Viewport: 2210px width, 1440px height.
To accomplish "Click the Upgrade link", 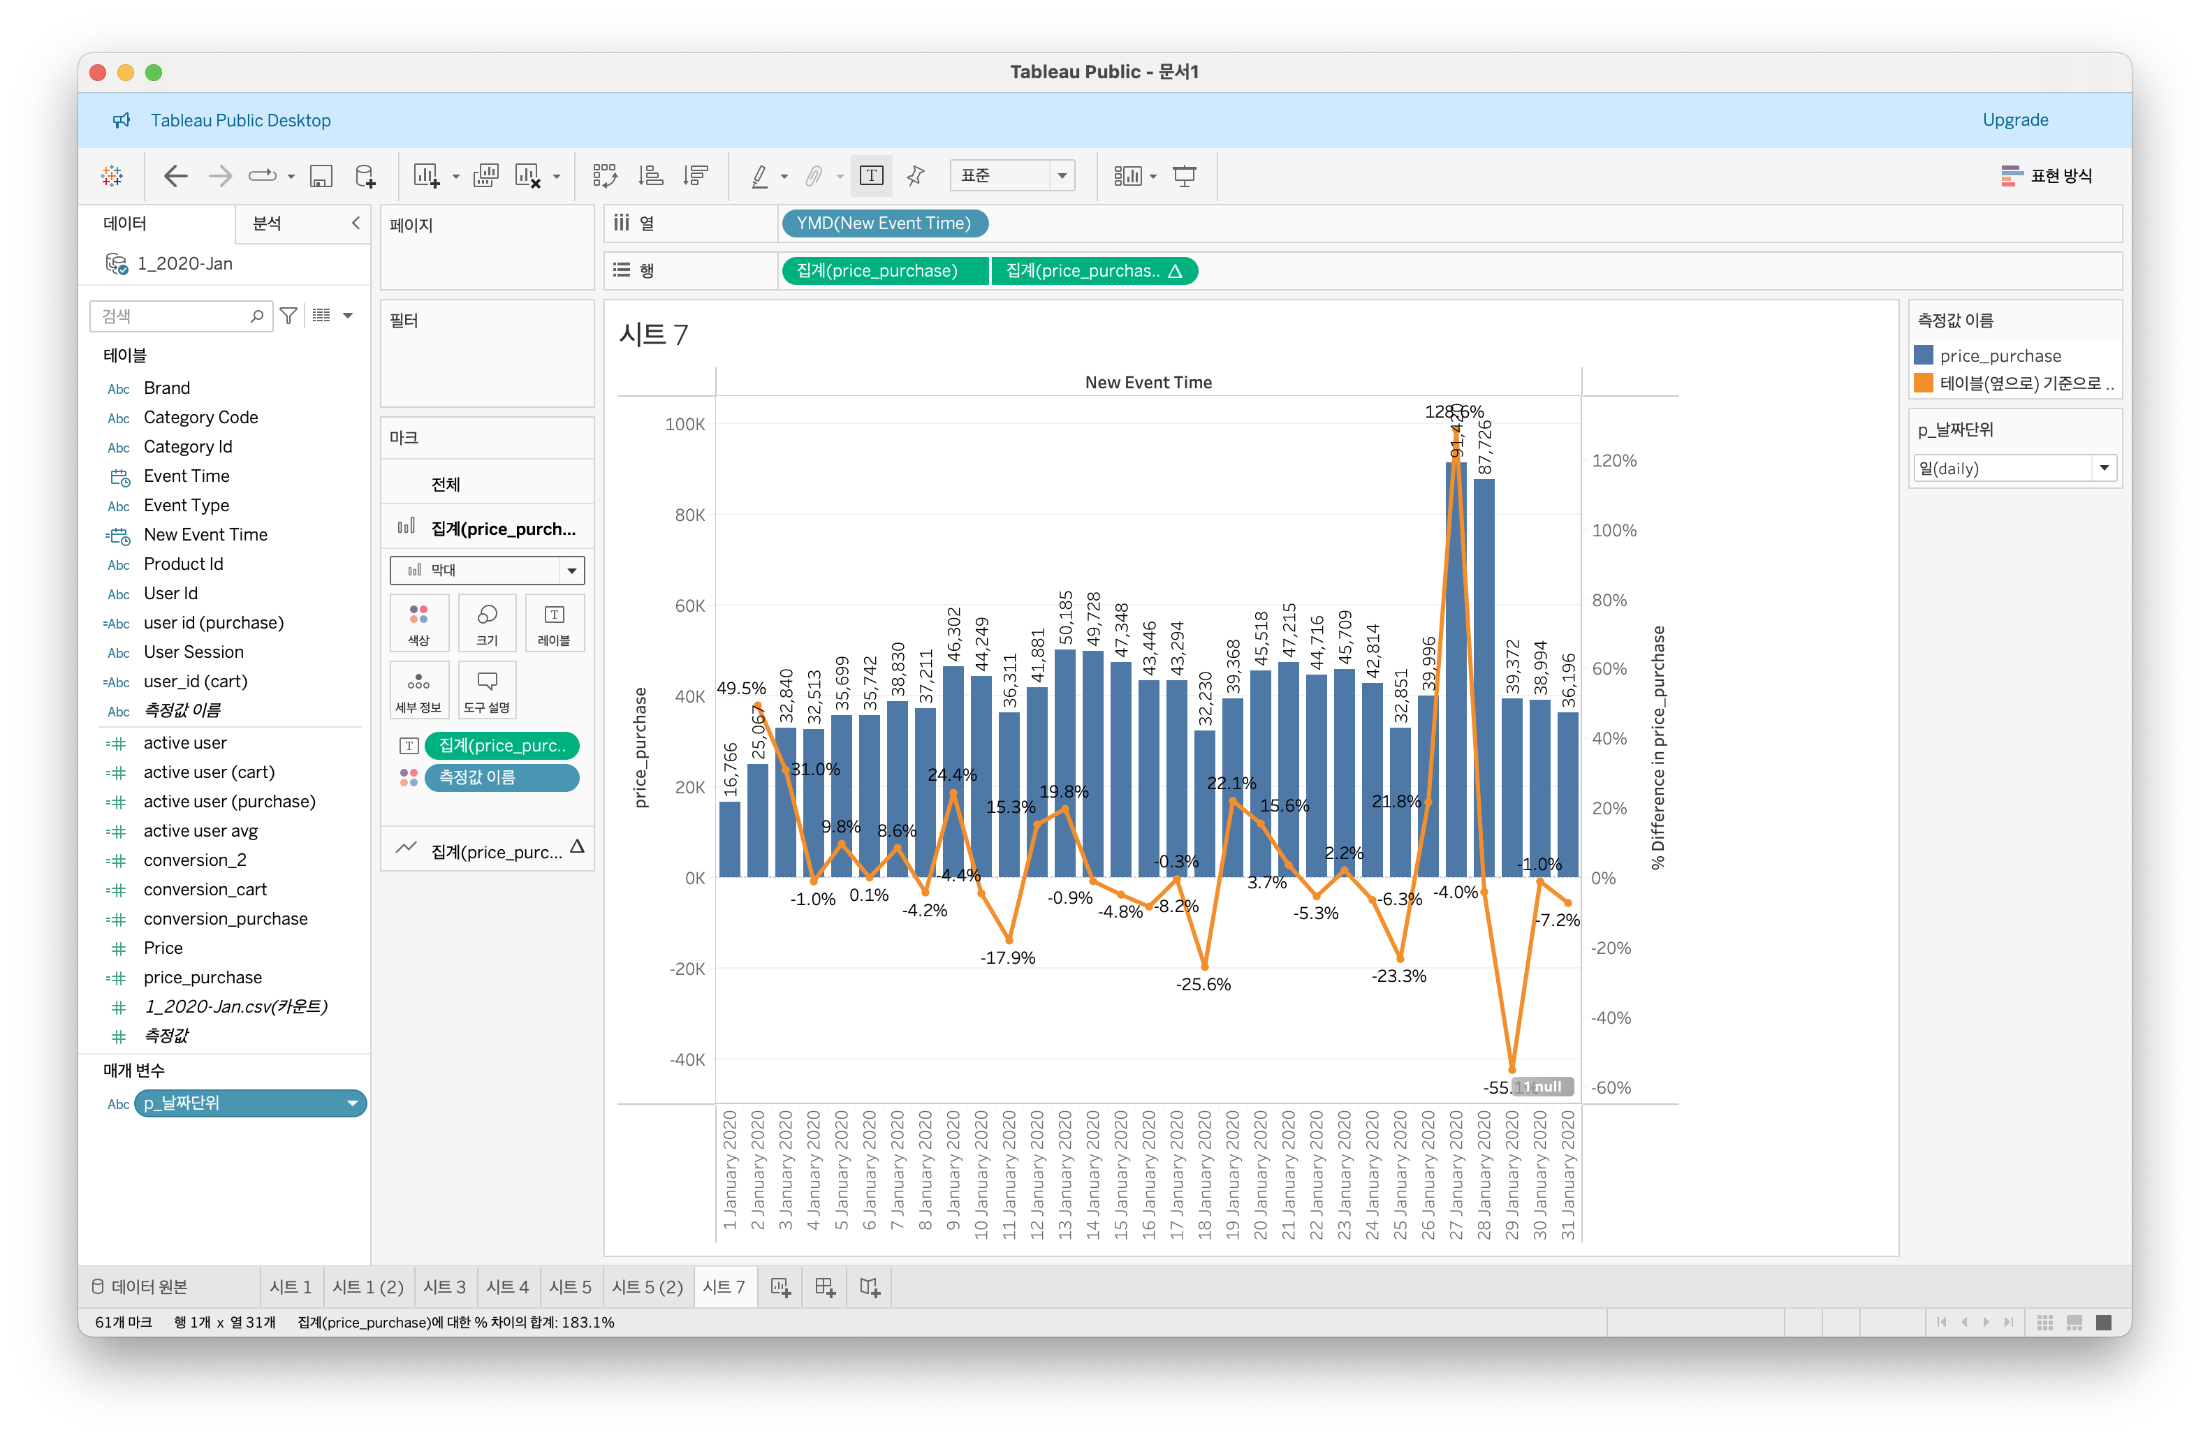I will pos(2014,120).
